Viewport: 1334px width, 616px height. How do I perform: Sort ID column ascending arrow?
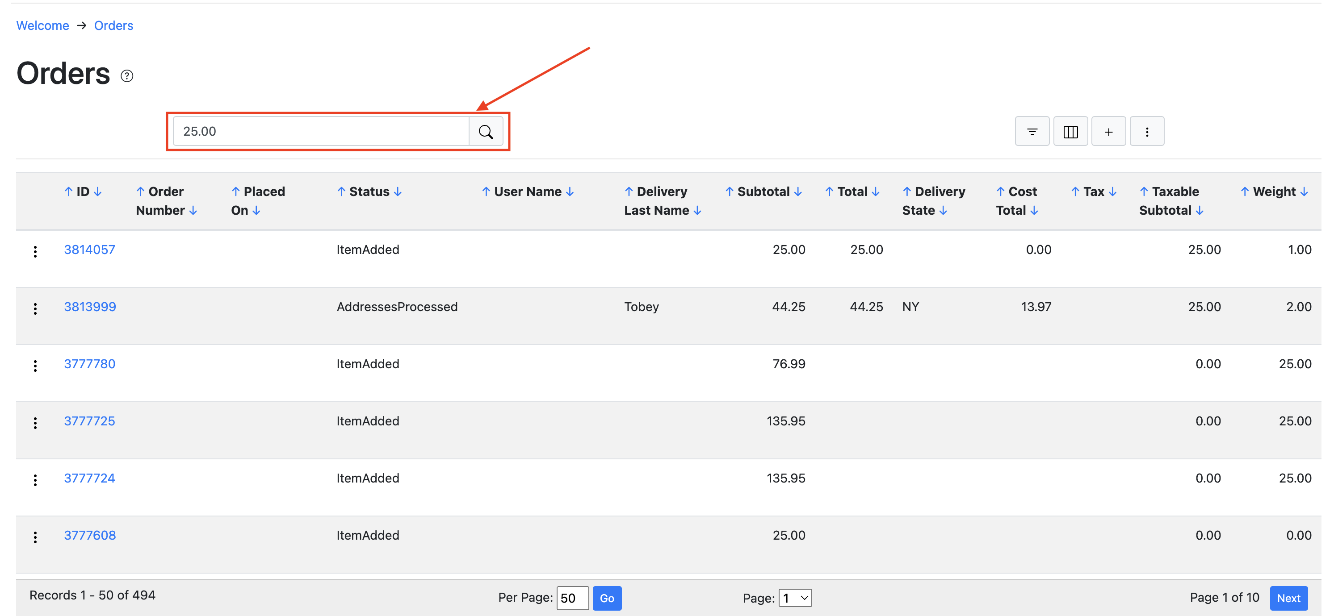tap(68, 191)
